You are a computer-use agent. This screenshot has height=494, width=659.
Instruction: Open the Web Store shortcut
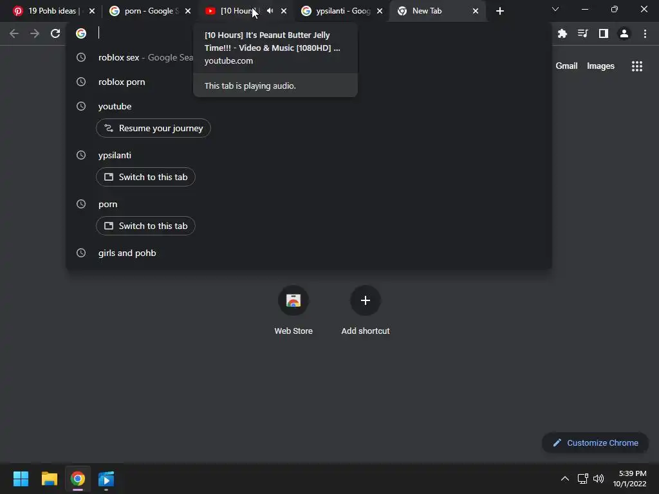(x=293, y=310)
